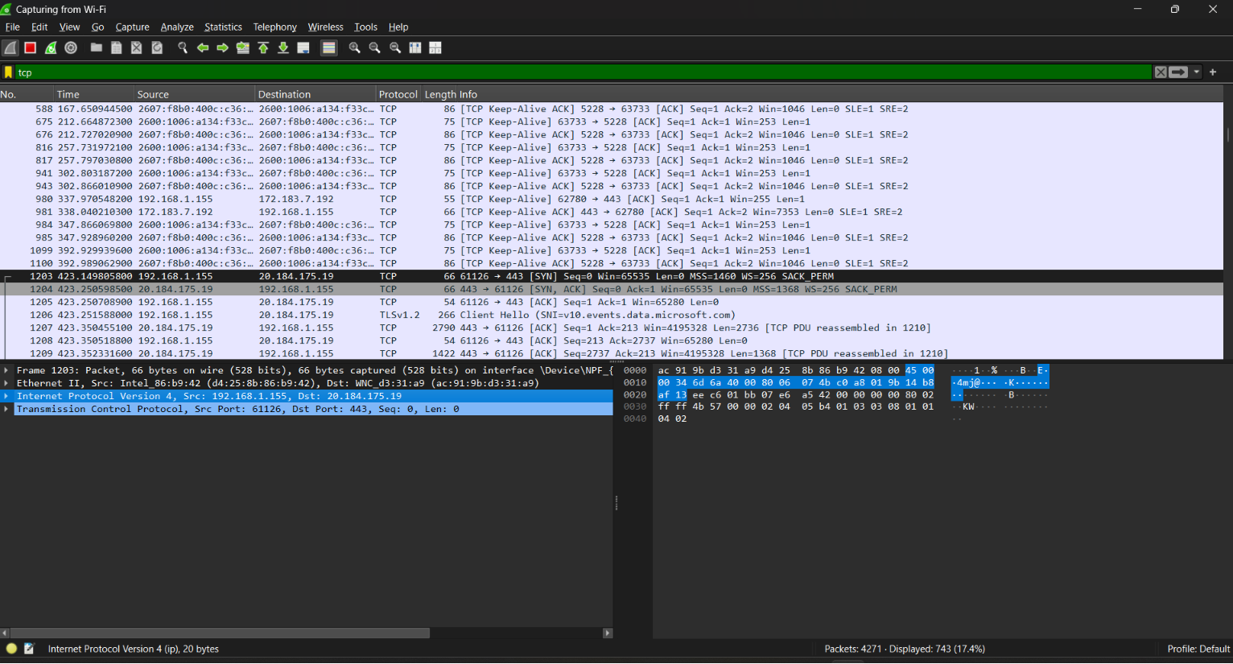This screenshot has width=1233, height=664.
Task: Click inside the tcp display filter field
Action: click(x=584, y=72)
